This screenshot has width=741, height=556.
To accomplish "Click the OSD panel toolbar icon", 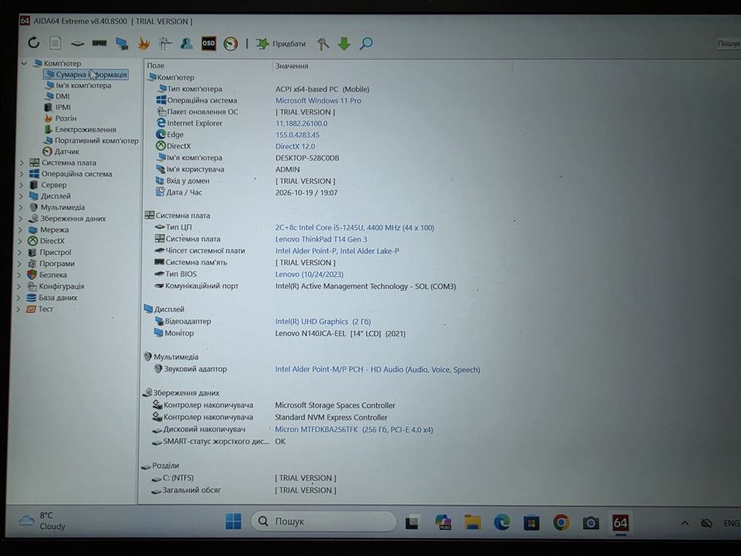I will (208, 44).
